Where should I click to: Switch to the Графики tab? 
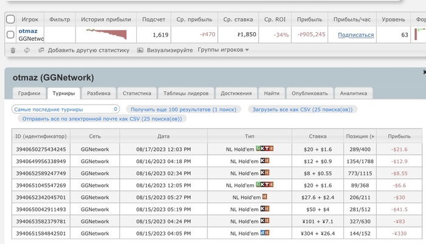pyautogui.click(x=29, y=93)
